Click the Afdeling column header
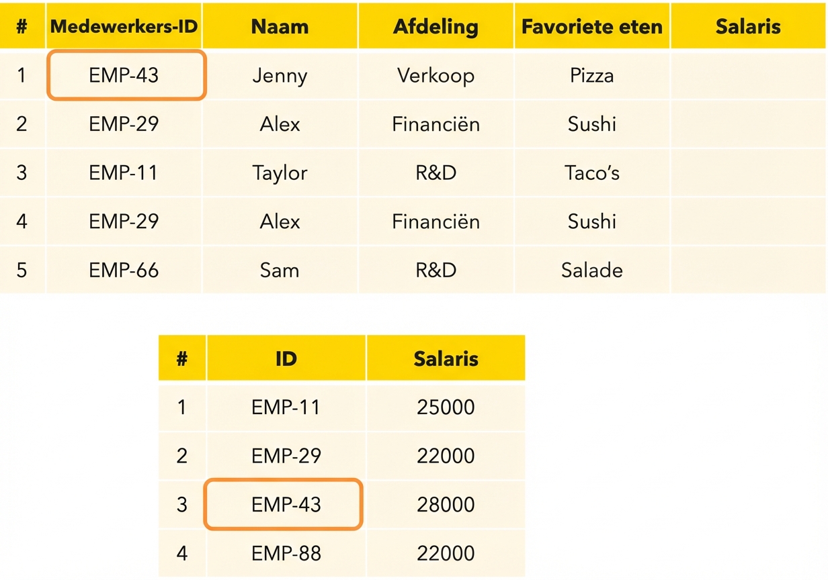This screenshot has height=580, width=828. click(x=436, y=27)
